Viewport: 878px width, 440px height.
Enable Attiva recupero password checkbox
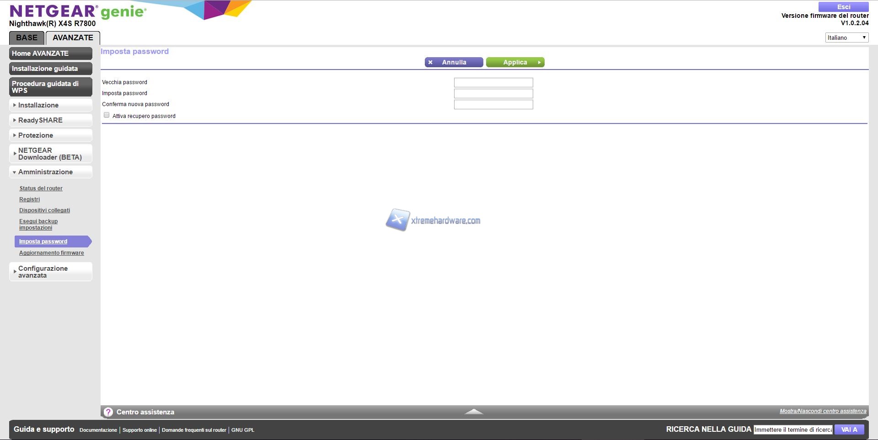point(107,115)
